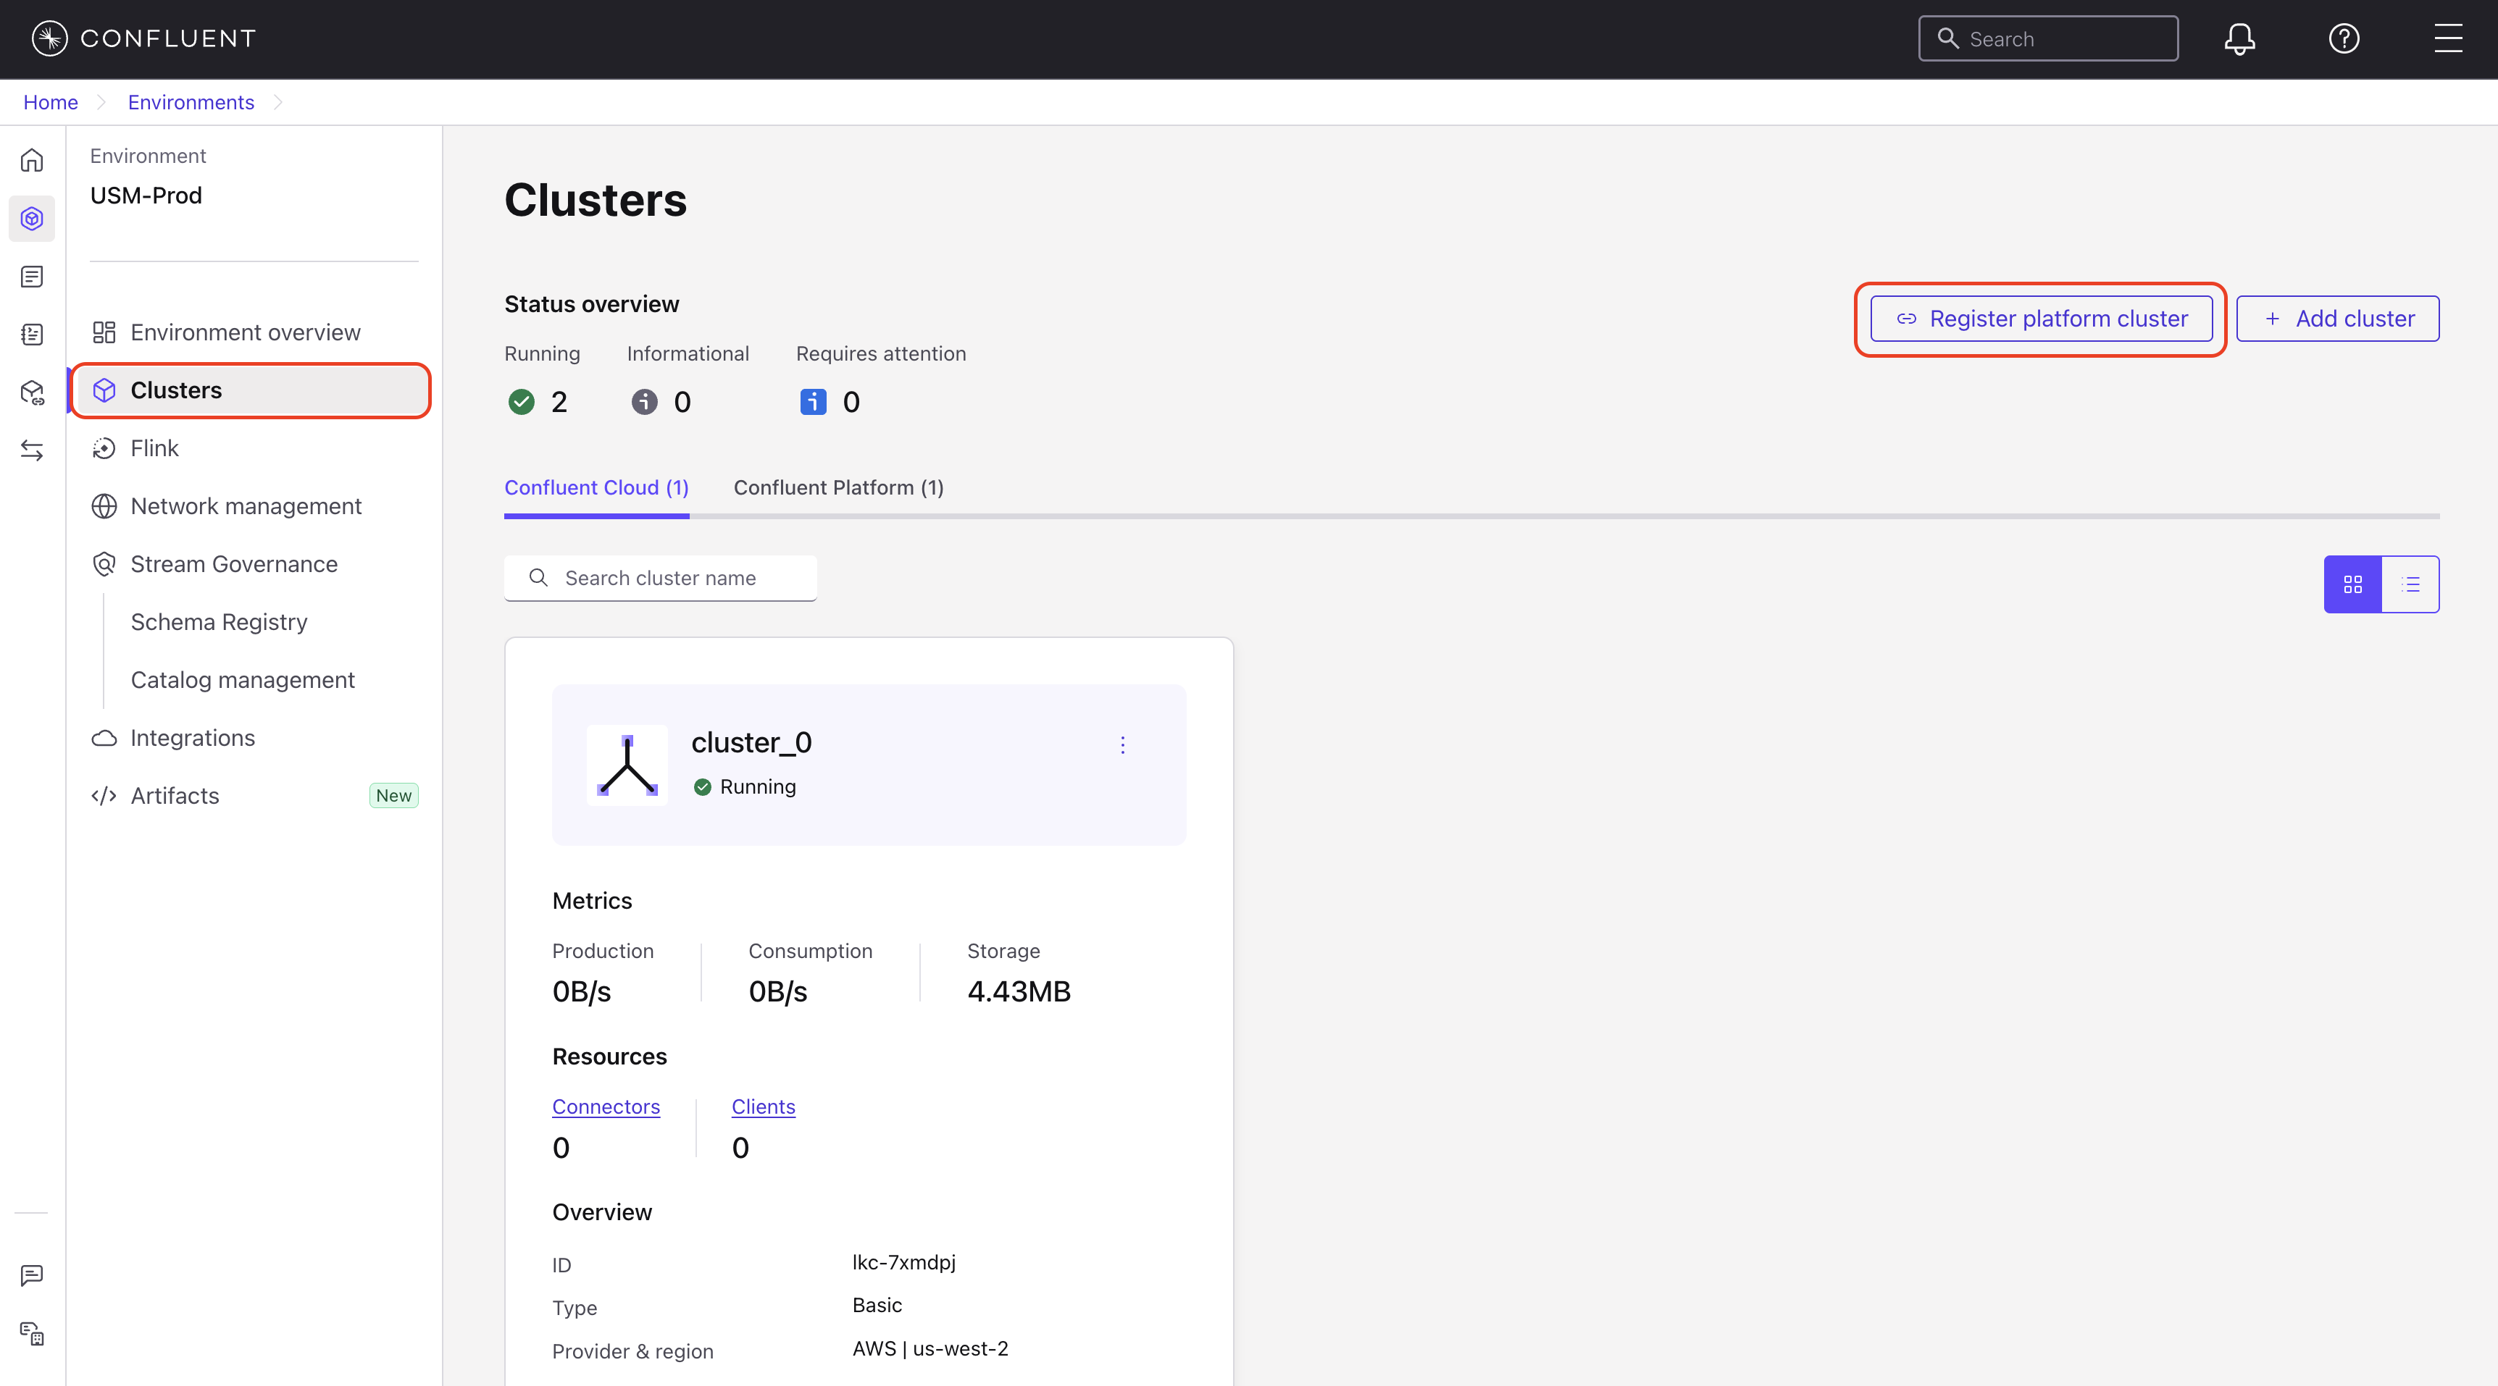
Task: Open the notifications bell icon
Action: pyautogui.click(x=2239, y=39)
